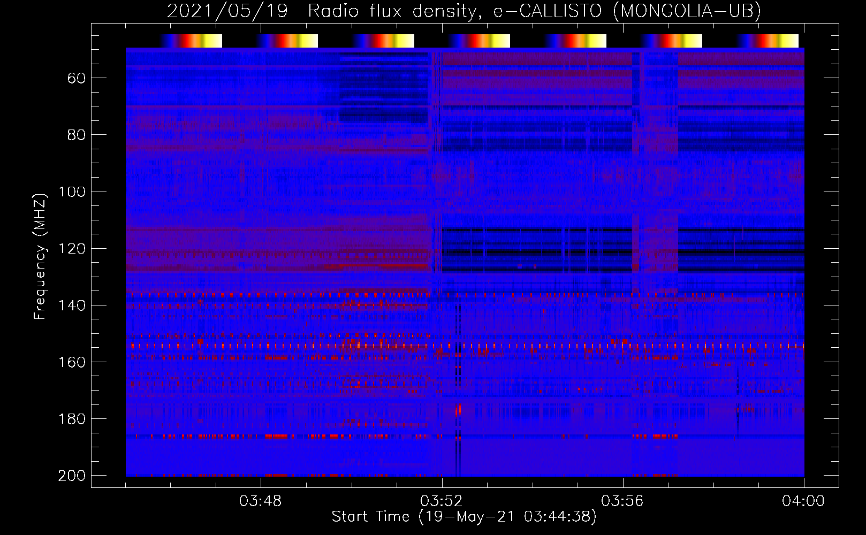
Task: Click the 'Start Time (19-May-21 03:44:38)' label
Action: pyautogui.click(x=464, y=517)
